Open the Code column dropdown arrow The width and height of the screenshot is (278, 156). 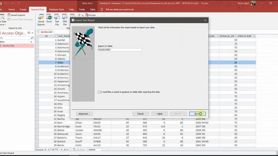pyautogui.click(x=217, y=36)
